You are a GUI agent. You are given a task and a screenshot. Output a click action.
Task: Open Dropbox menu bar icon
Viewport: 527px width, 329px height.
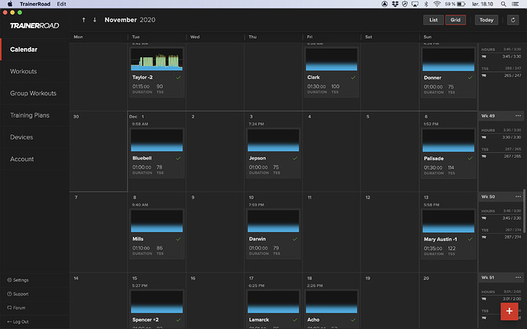(x=395, y=4)
